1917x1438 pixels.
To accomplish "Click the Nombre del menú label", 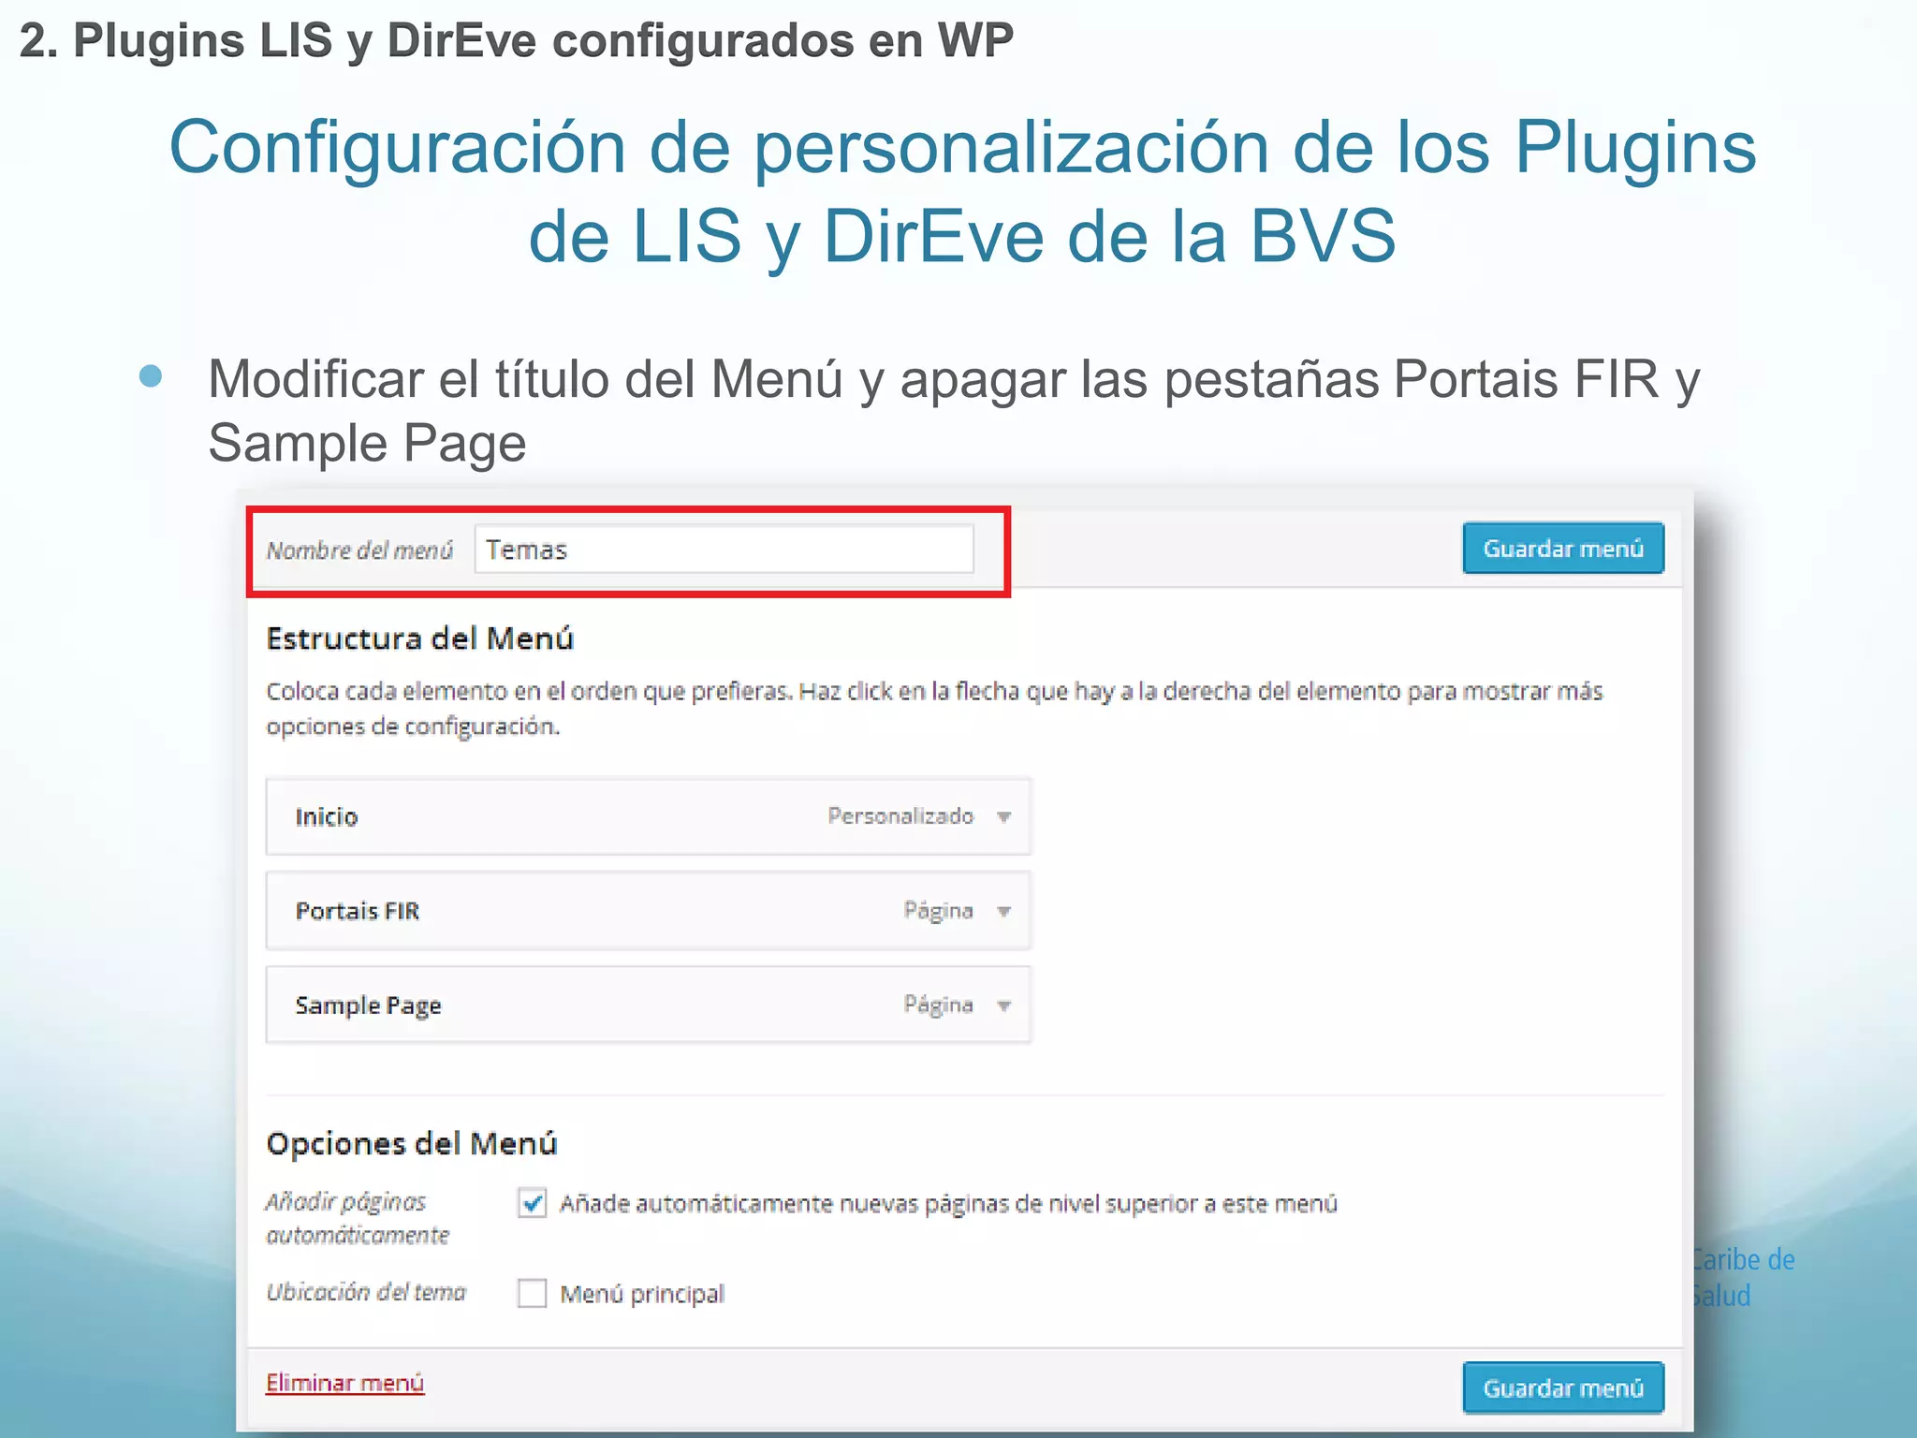I will click(359, 550).
